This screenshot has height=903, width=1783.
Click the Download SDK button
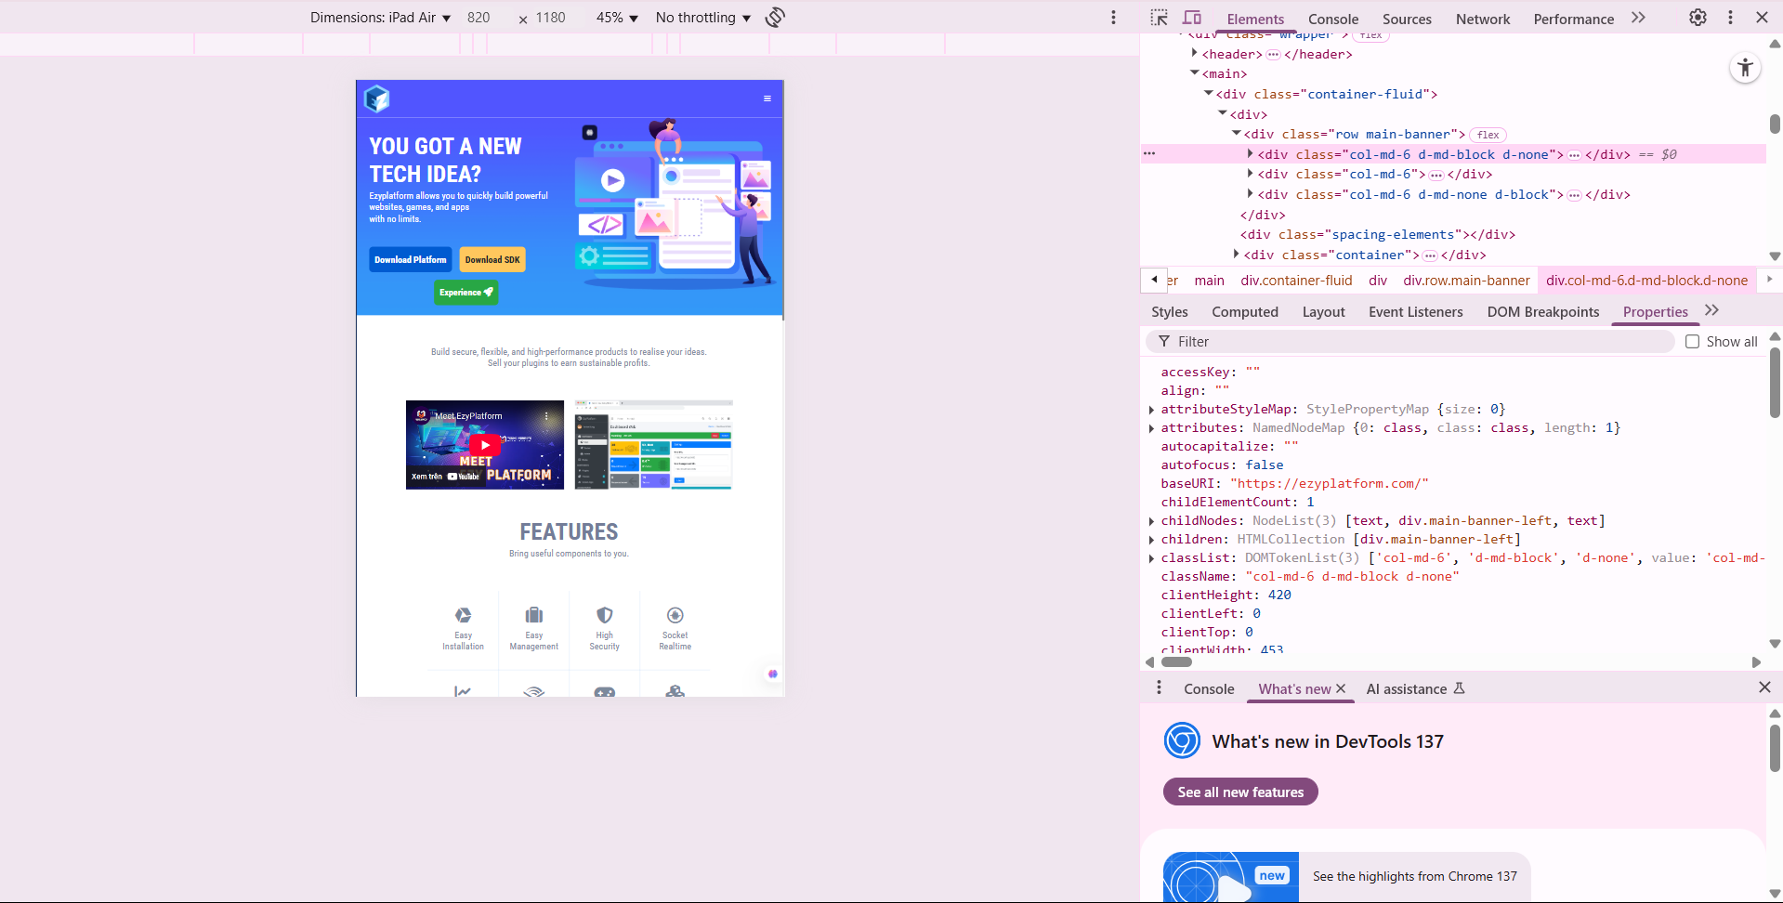pyautogui.click(x=492, y=260)
